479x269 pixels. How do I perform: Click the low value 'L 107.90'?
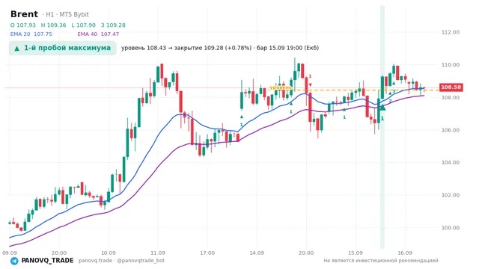[83, 25]
